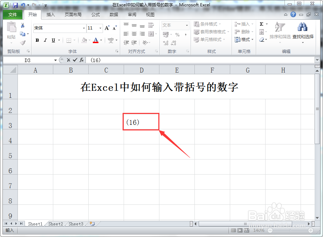Switch to Page Layout (页面布局) tab
The image size is (323, 237).
pos(73,15)
